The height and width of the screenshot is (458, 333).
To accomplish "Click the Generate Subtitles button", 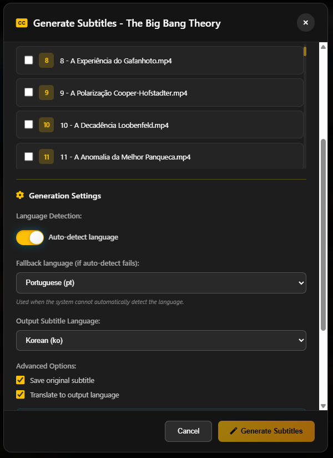I will click(266, 431).
